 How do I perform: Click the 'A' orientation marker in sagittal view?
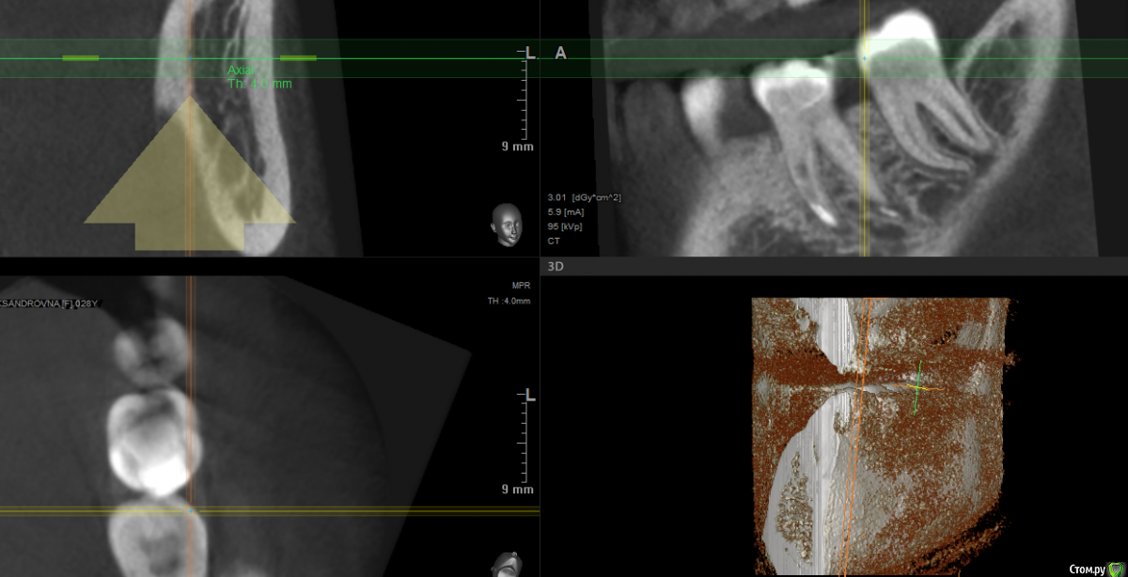tap(561, 54)
